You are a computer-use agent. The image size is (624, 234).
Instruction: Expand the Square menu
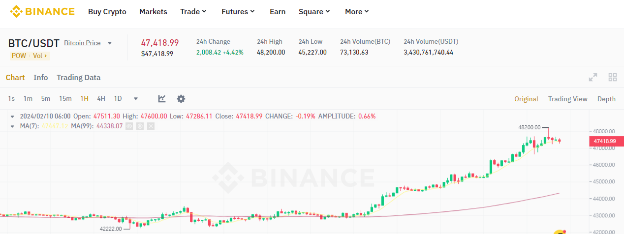click(x=314, y=11)
